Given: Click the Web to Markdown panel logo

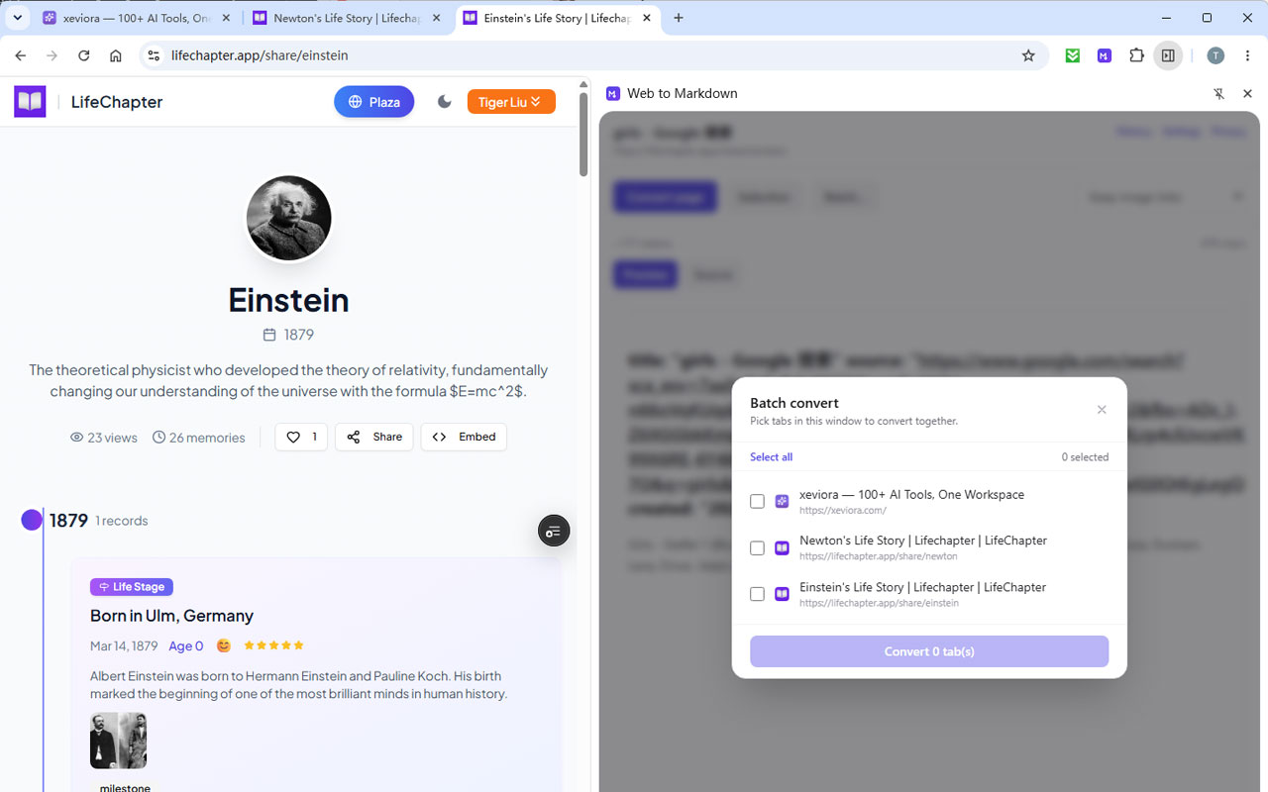Looking at the screenshot, I should click(x=613, y=93).
